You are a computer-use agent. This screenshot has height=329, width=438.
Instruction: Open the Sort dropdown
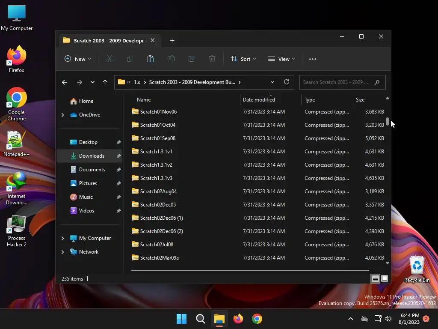point(243,59)
